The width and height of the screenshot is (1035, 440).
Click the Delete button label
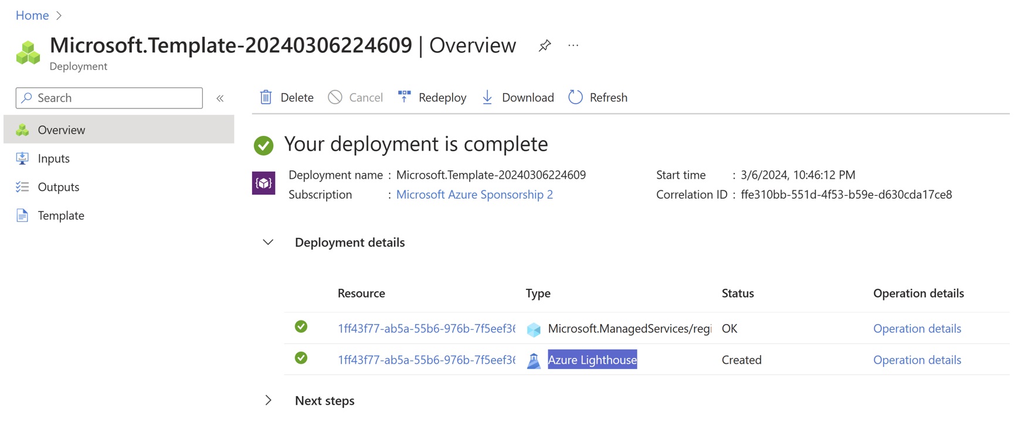pyautogui.click(x=297, y=97)
